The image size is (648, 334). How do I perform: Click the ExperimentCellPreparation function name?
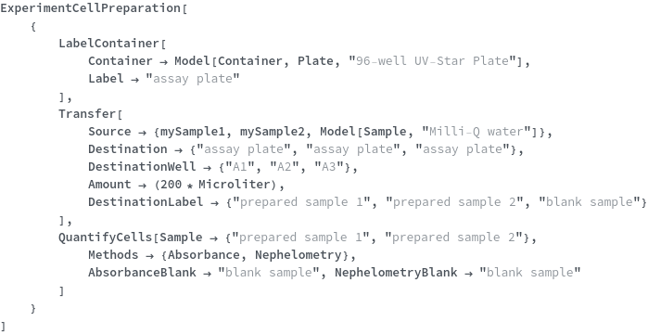point(90,8)
